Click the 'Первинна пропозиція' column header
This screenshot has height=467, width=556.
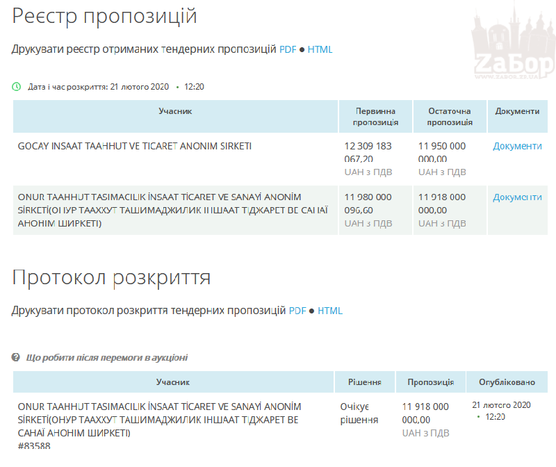(374, 116)
